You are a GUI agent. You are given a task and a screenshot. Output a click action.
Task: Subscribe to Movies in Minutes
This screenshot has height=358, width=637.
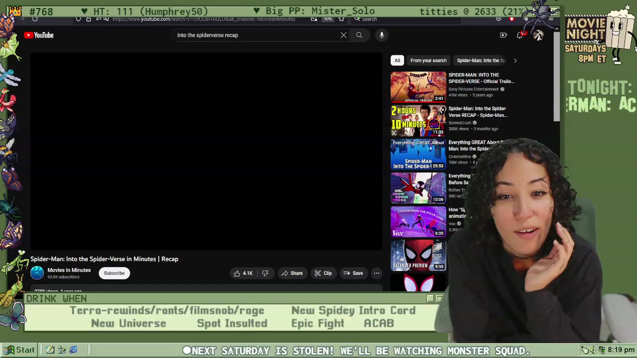coord(114,273)
